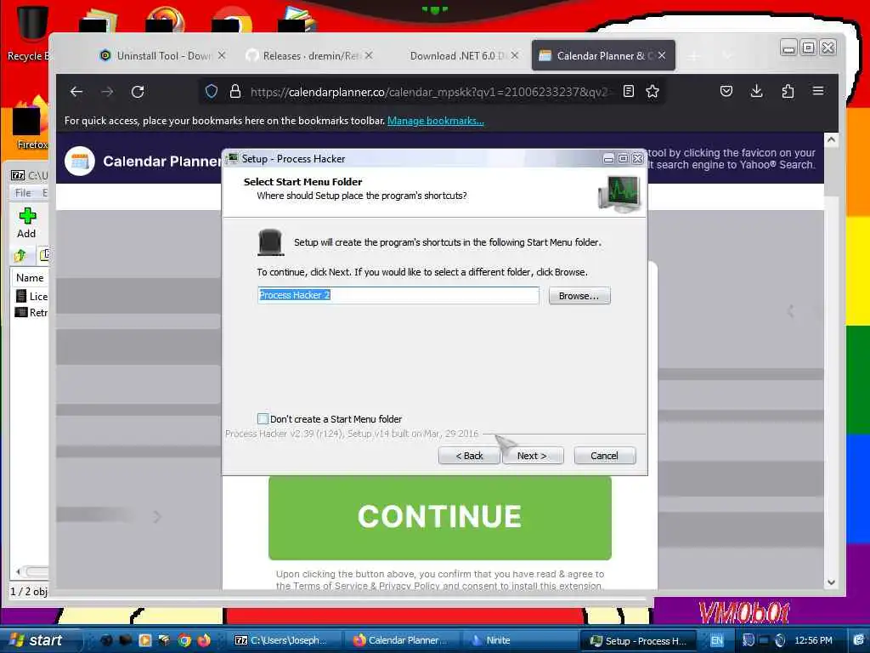Click the clock showing 12:56 PM
This screenshot has height=653, width=870.
click(x=813, y=640)
